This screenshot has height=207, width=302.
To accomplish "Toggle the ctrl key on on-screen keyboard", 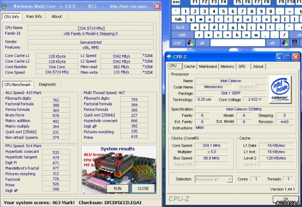I will click(177, 43).
